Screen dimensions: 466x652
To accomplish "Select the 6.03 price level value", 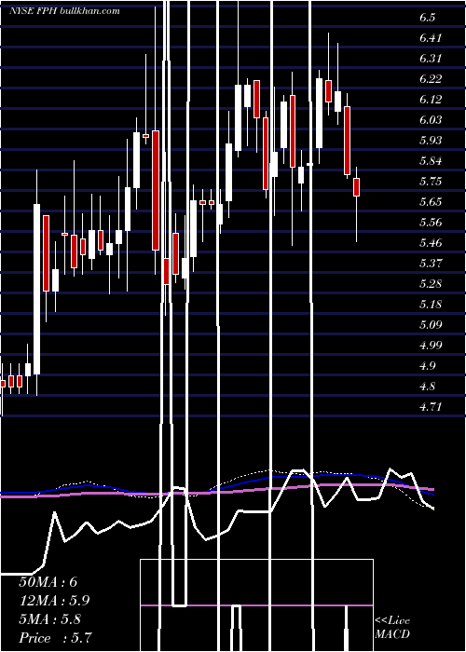I will [x=431, y=120].
